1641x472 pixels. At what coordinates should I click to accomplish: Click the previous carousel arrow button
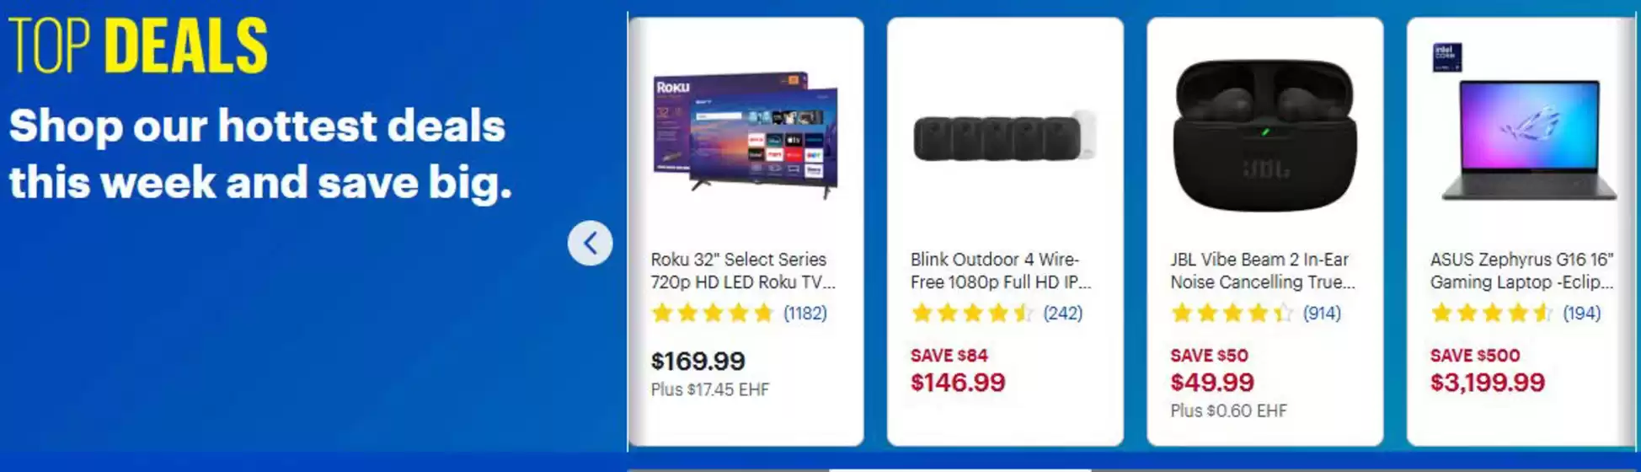pyautogui.click(x=590, y=244)
